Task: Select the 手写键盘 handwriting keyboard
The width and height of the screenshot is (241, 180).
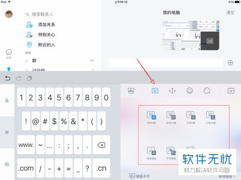Action: pyautogui.click(x=171, y=153)
